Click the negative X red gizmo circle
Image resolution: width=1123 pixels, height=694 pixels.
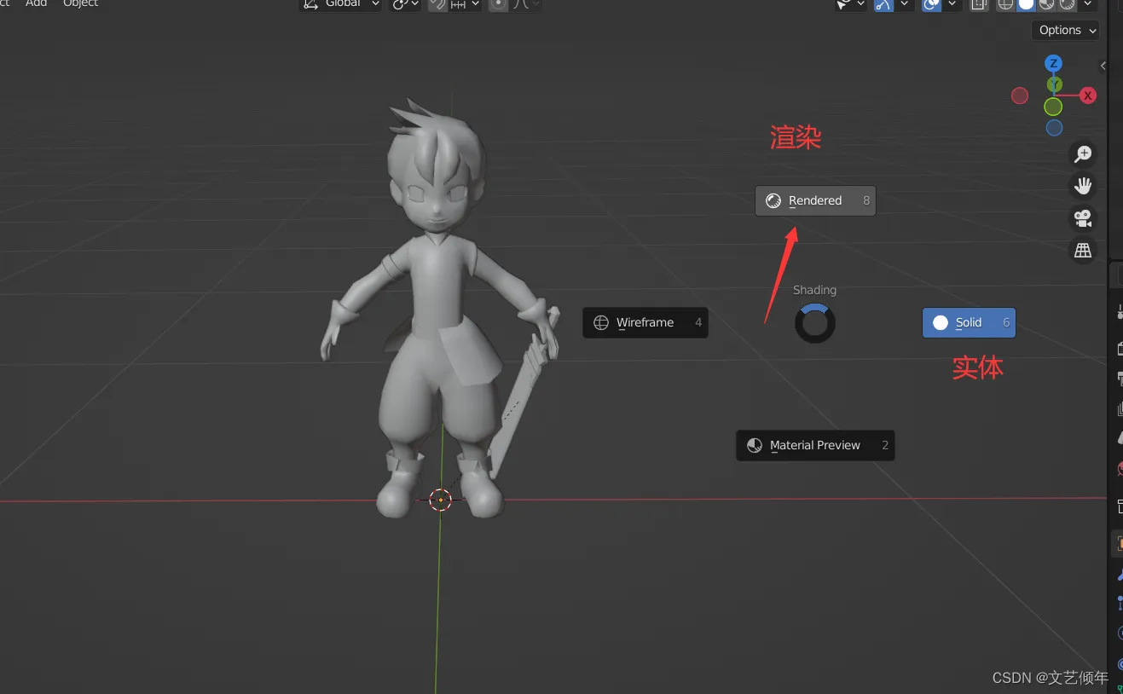tap(1020, 95)
